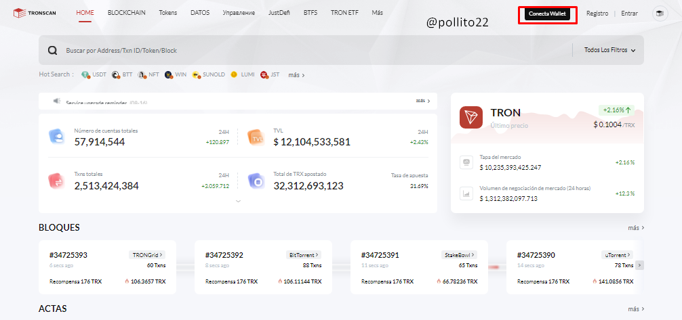Expand the uTorrent producer tag
The image size is (682, 320).
click(x=617, y=255)
